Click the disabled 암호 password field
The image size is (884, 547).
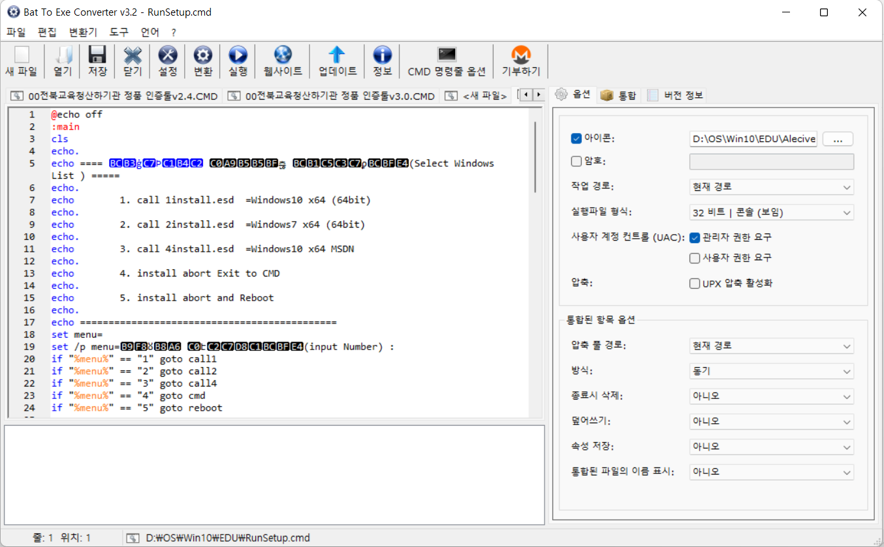772,162
